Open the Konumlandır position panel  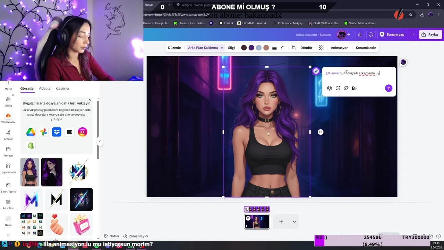click(x=366, y=48)
